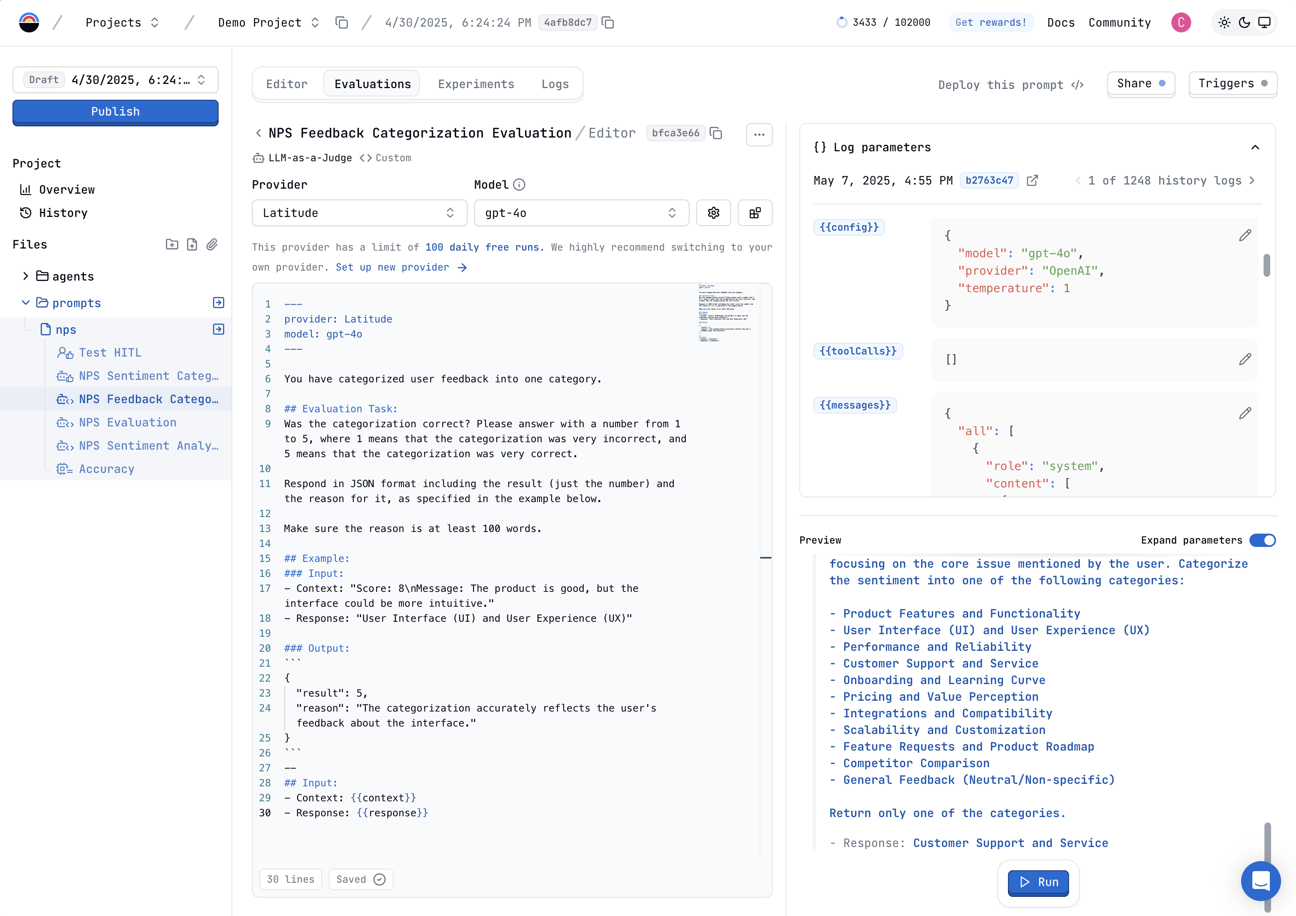
Task: Switch to dark theme moon icon
Action: pos(1244,22)
